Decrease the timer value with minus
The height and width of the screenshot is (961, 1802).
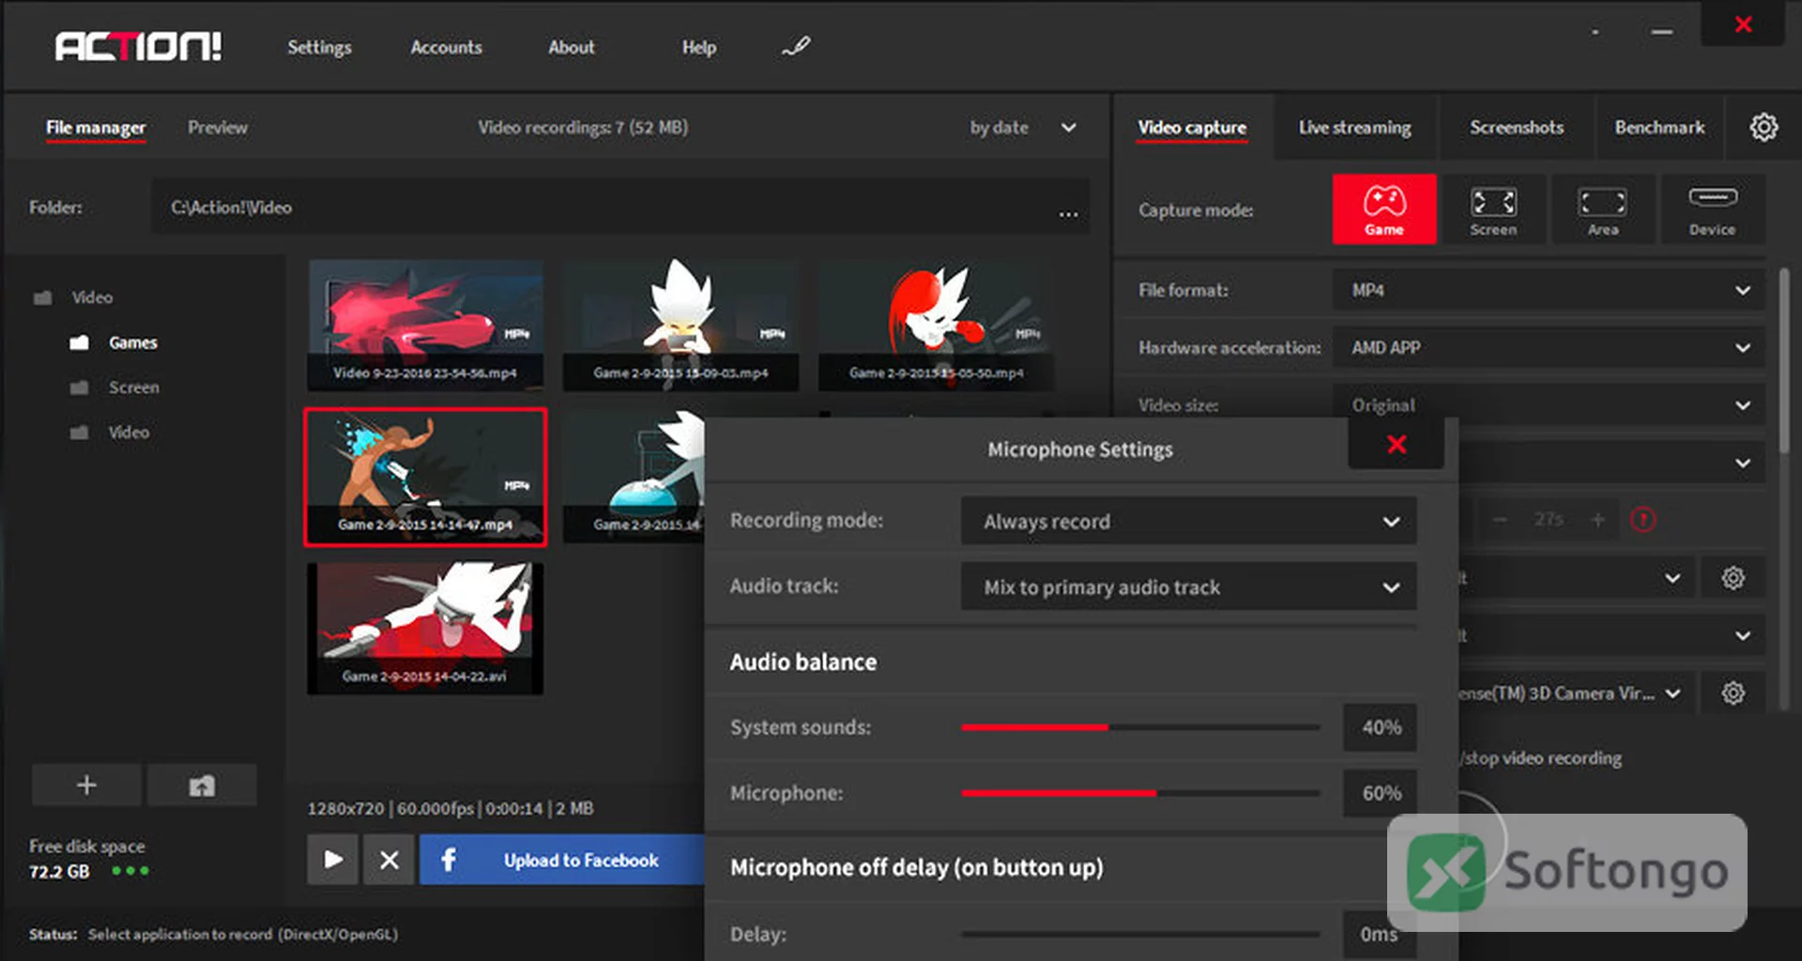pyautogui.click(x=1500, y=519)
